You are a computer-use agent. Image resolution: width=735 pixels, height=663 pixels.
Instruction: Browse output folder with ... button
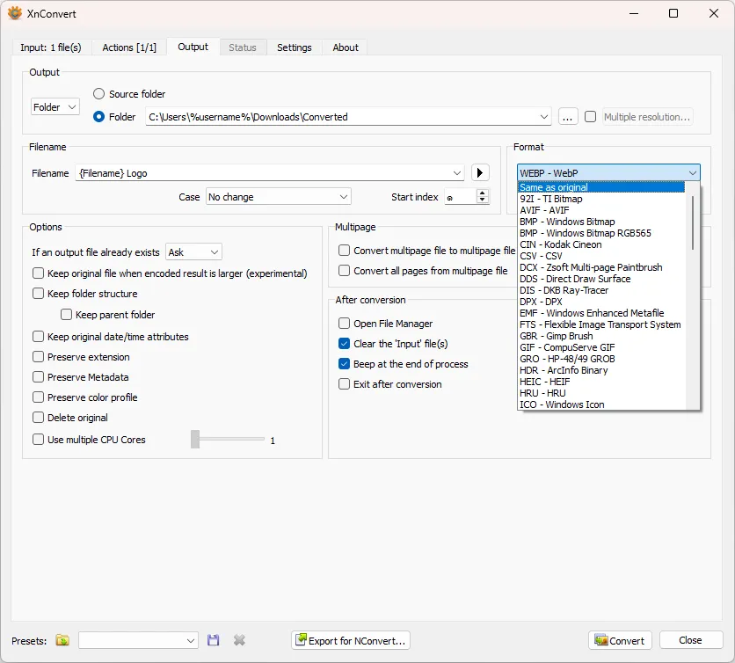[x=568, y=117]
